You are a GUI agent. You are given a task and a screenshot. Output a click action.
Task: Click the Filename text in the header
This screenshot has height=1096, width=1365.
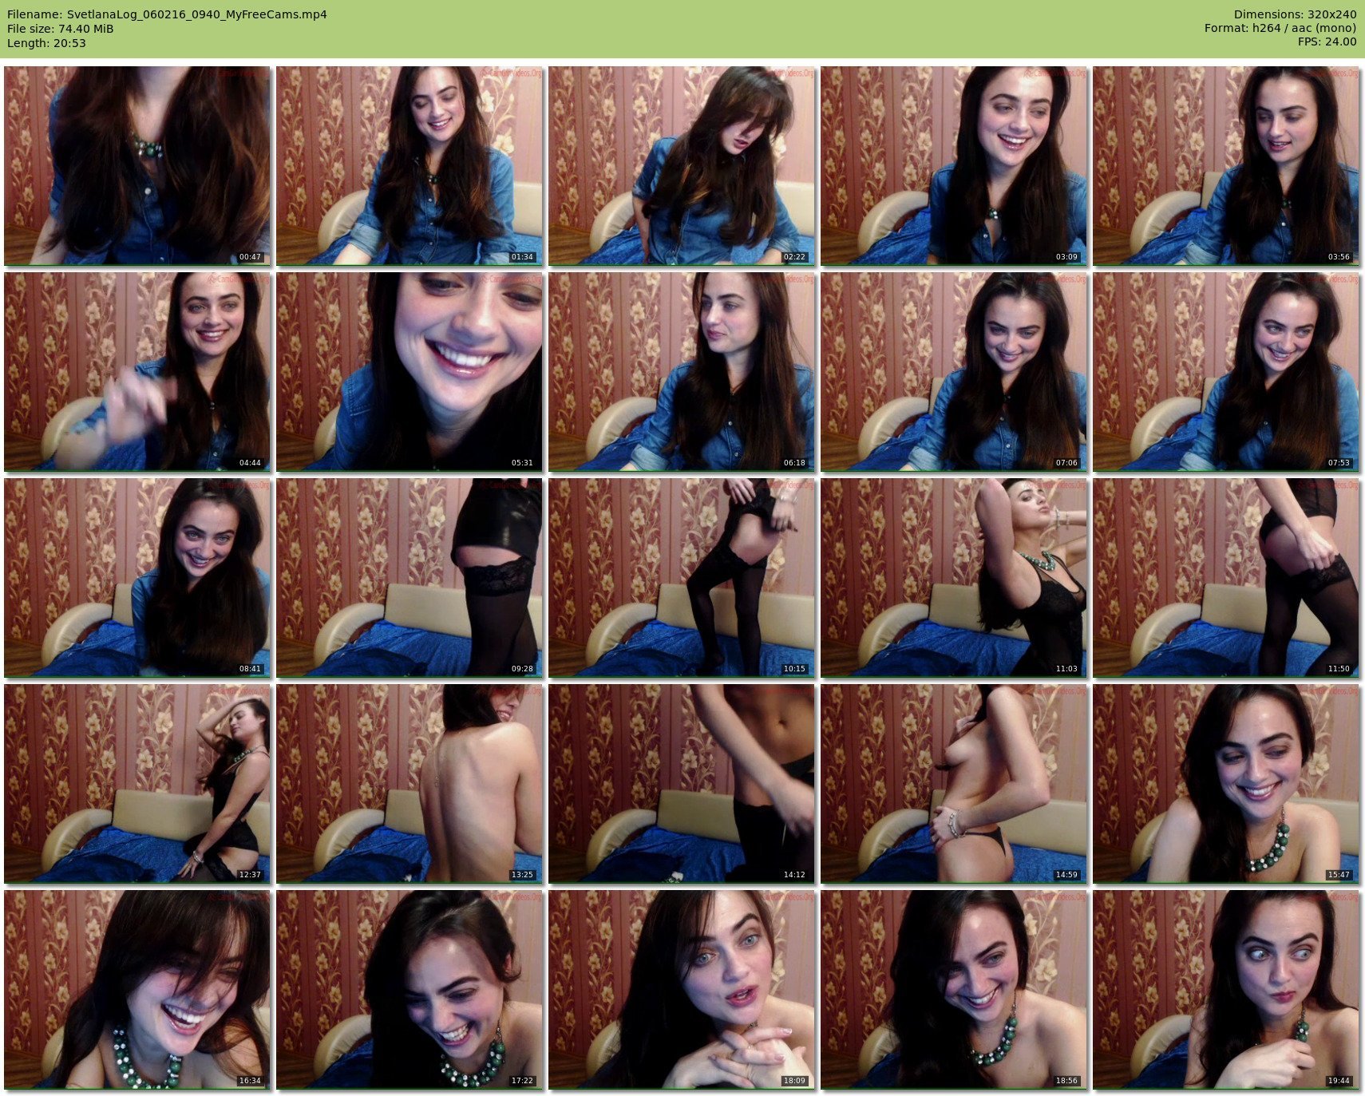[x=167, y=14]
